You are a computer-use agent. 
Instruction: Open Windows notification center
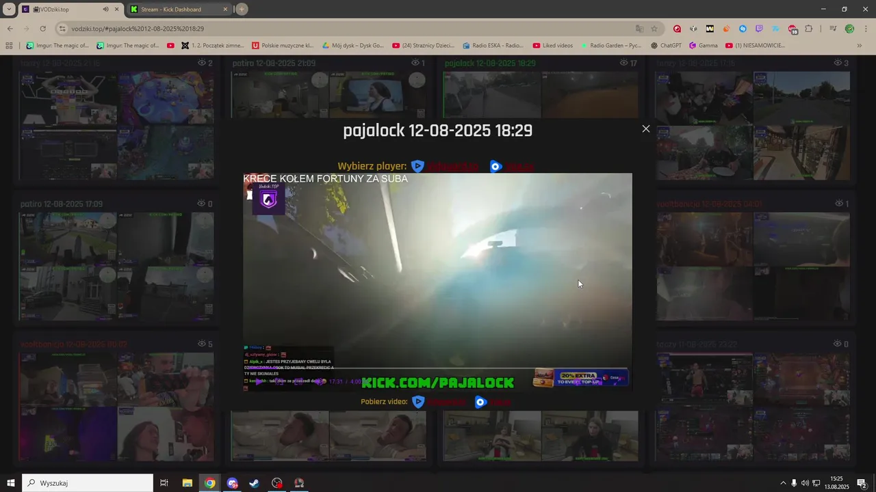(862, 483)
